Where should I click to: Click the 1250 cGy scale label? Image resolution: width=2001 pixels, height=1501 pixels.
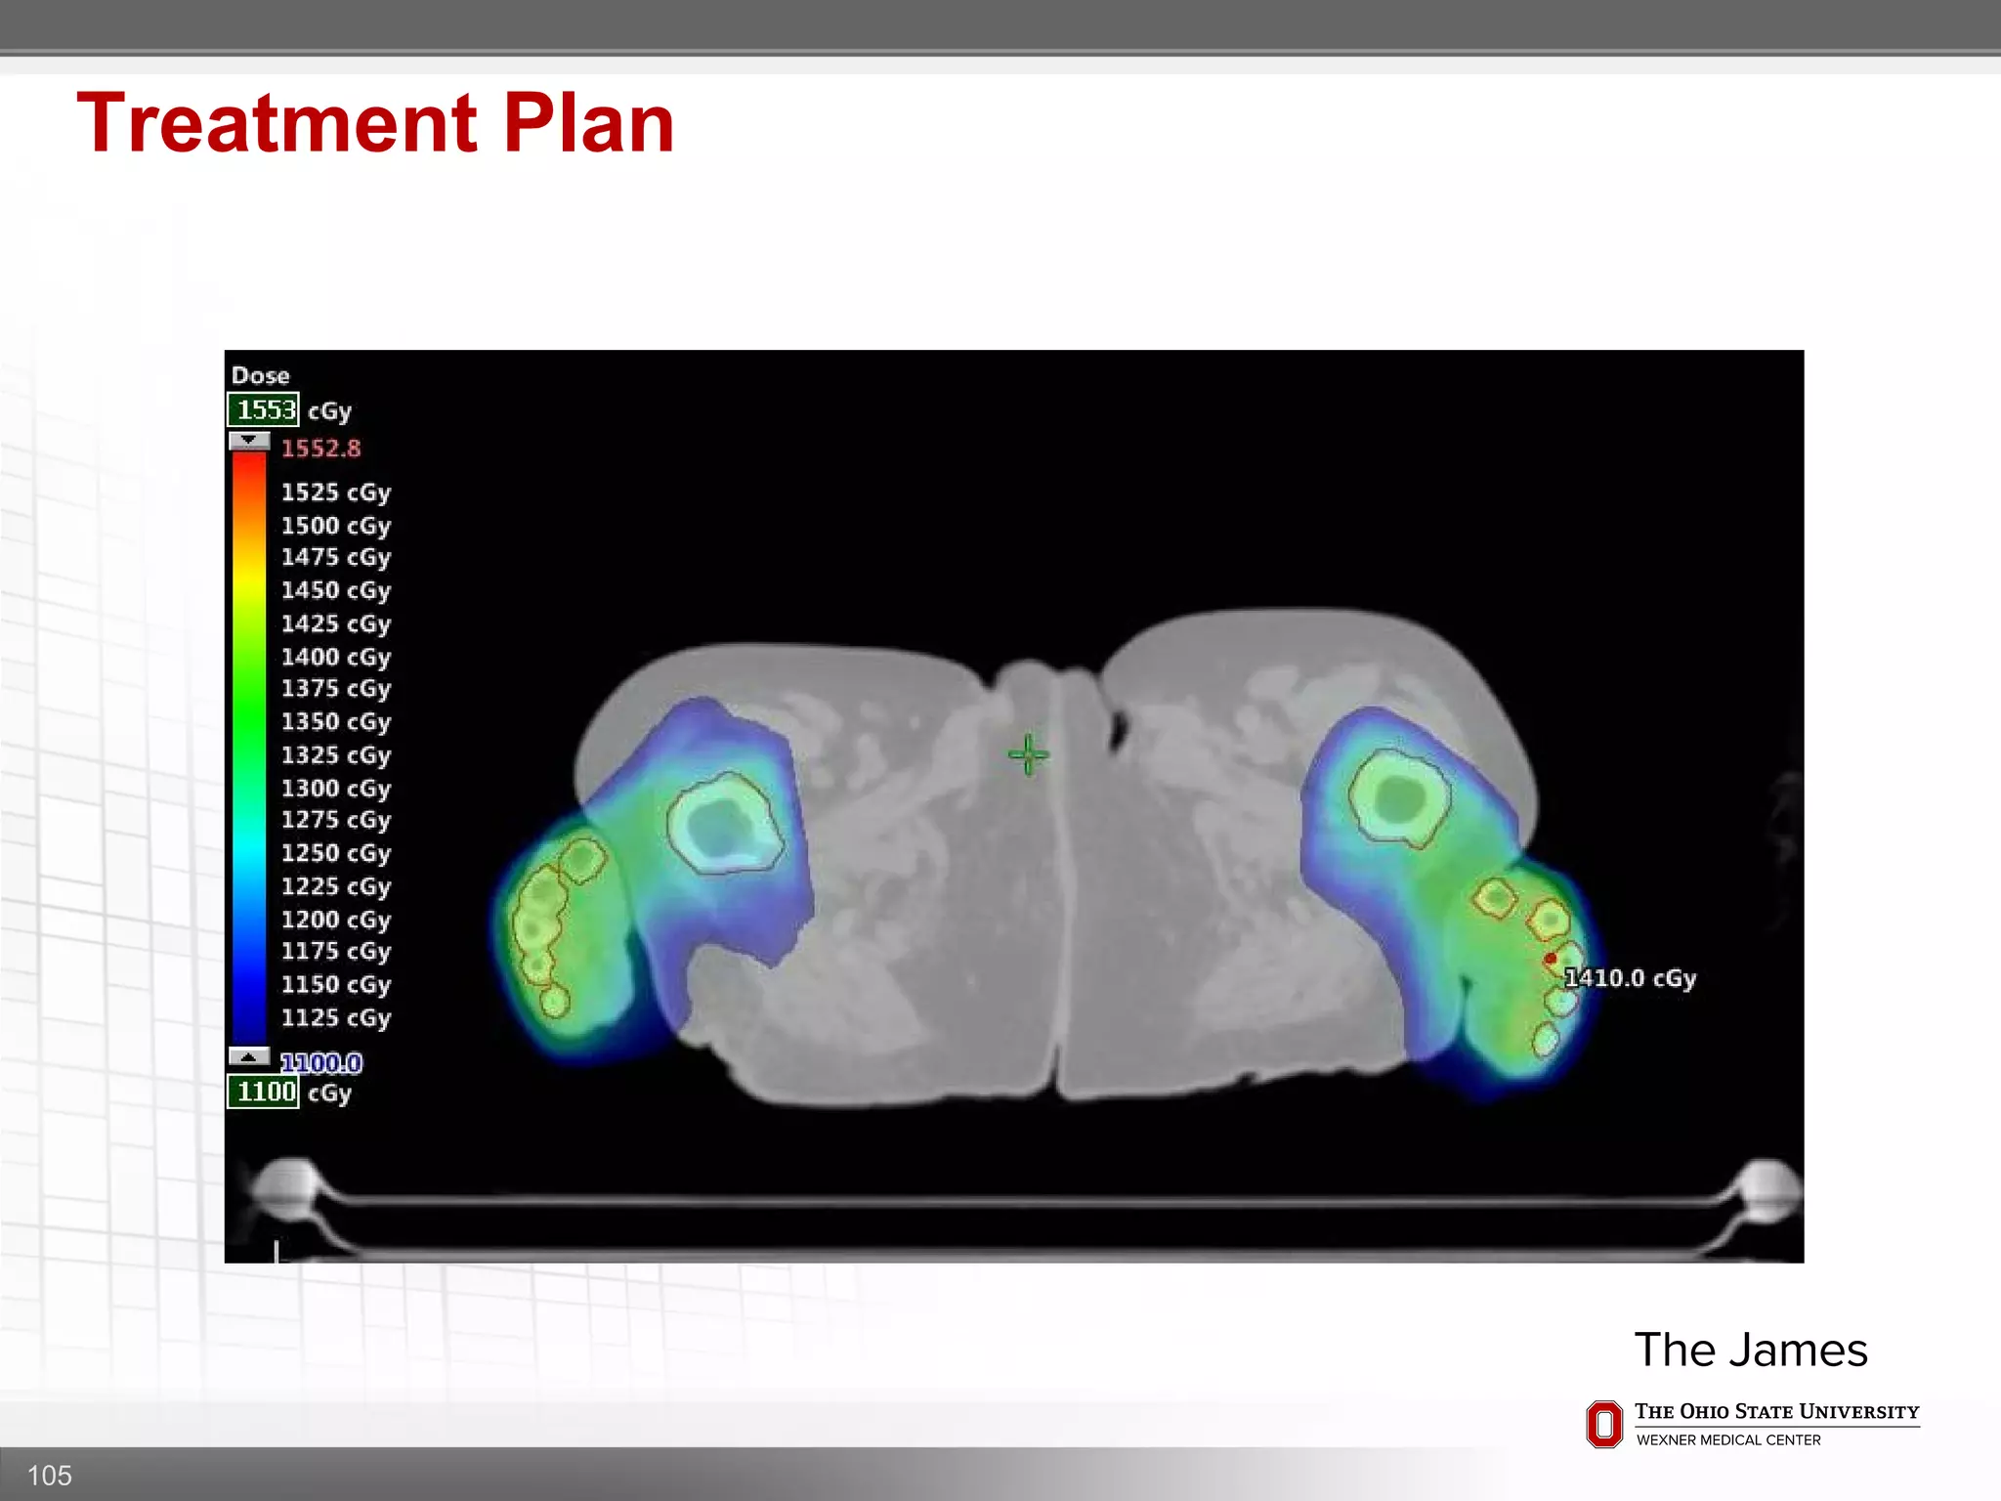coord(336,853)
